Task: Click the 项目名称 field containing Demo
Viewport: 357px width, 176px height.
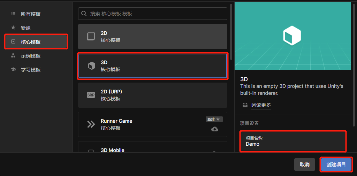Action: coord(293,141)
